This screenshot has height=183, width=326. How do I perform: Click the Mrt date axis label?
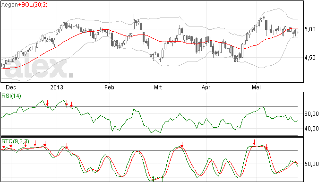point(158,87)
